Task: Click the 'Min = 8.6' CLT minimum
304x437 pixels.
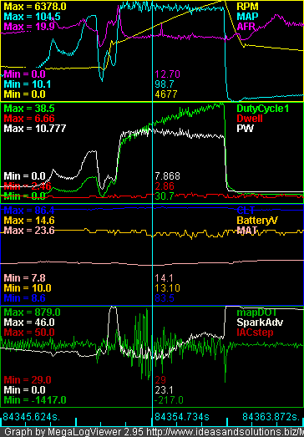Action: click(x=25, y=298)
